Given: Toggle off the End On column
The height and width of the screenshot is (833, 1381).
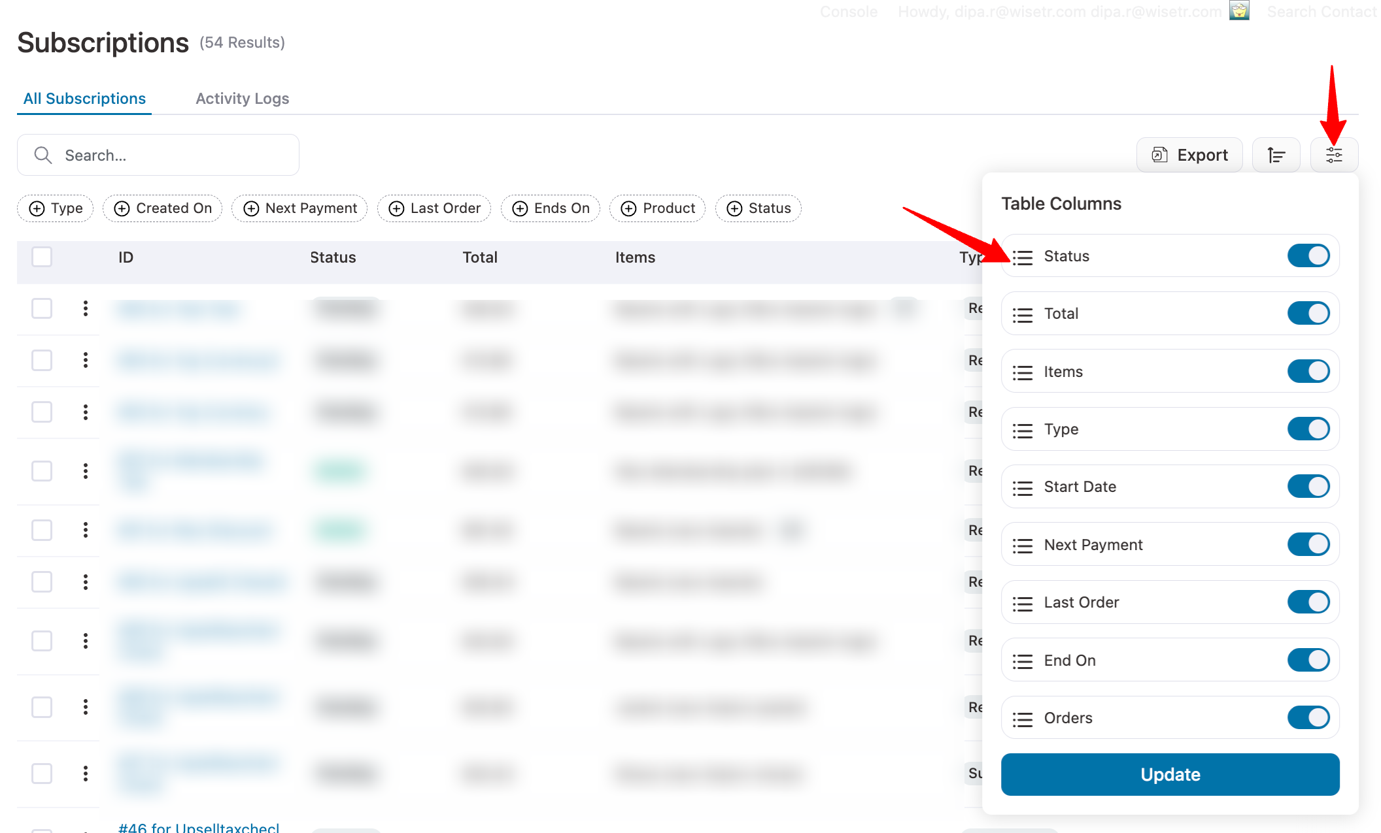Looking at the screenshot, I should coord(1308,660).
